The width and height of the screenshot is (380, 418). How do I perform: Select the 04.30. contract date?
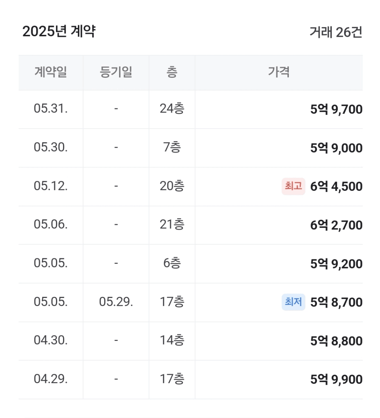pos(51,341)
